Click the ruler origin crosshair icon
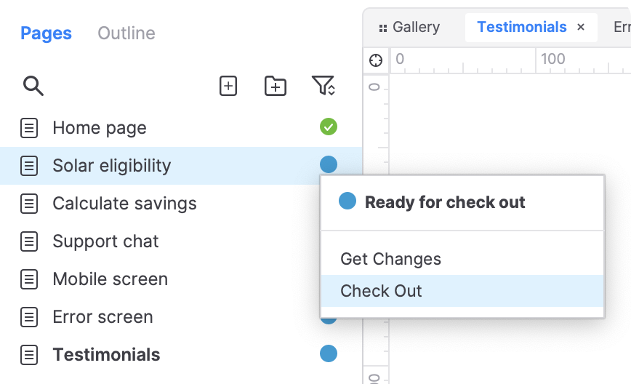The image size is (631, 384). (376, 60)
